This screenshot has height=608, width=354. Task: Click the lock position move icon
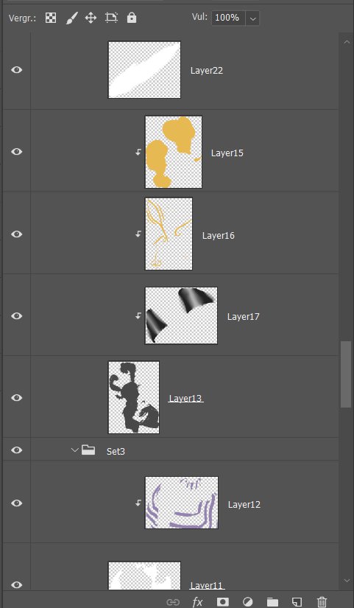click(x=91, y=18)
